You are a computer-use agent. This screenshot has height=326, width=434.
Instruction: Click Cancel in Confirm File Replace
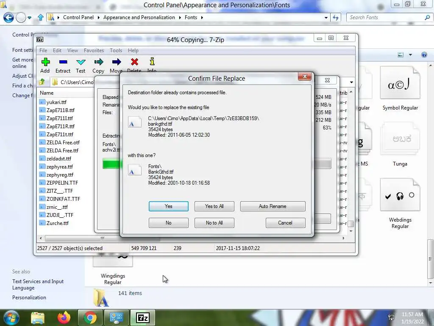pos(285,223)
